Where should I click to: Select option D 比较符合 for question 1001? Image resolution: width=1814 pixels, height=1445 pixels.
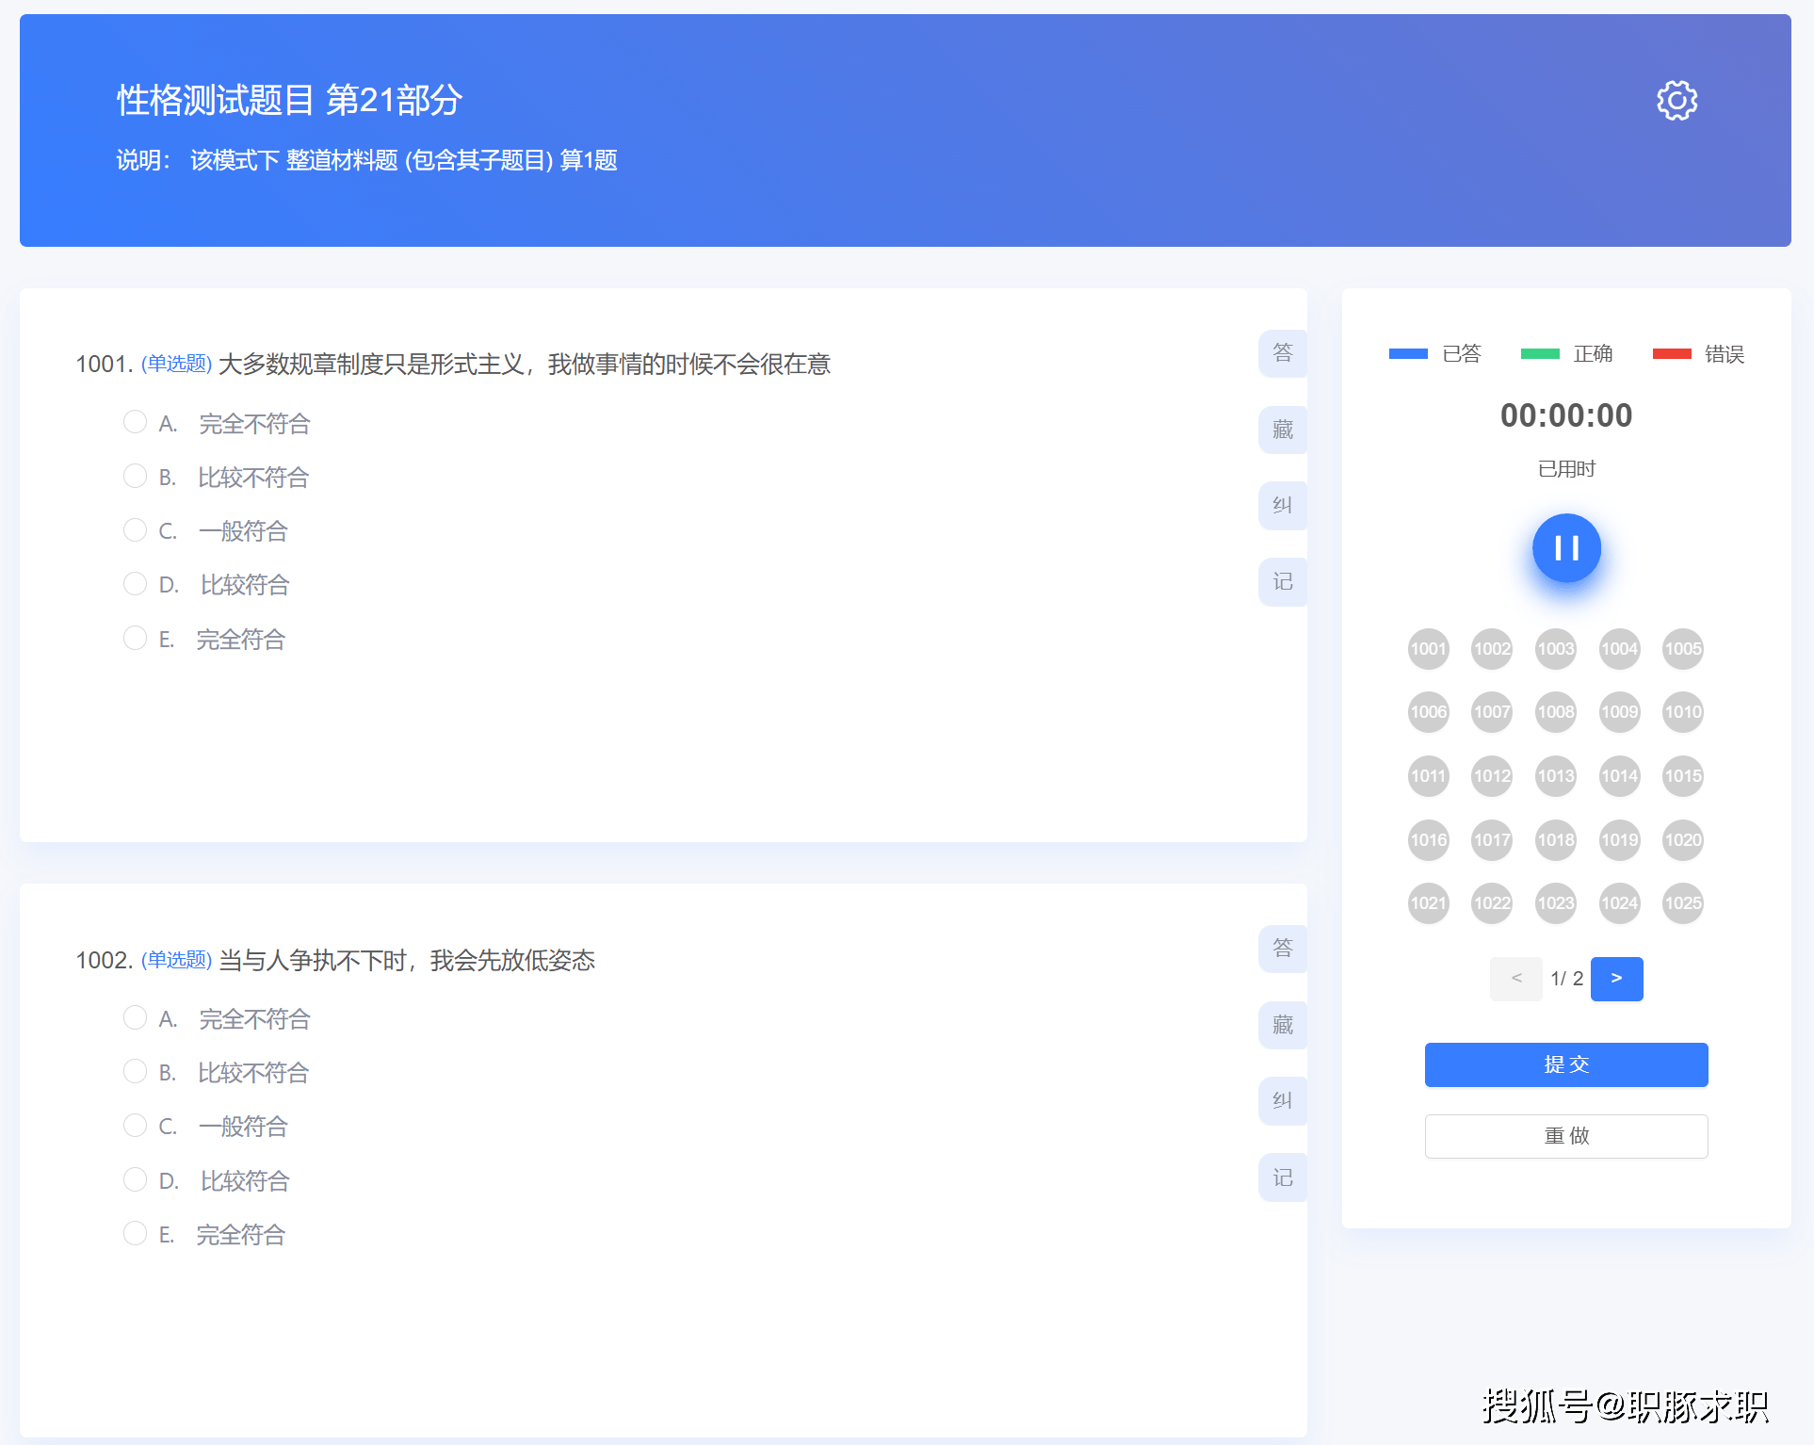(x=136, y=584)
